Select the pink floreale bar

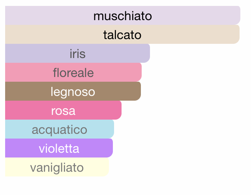(x=73, y=72)
